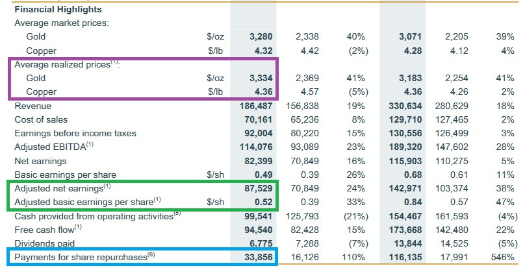Select share repurchases value 33,856

point(256,258)
